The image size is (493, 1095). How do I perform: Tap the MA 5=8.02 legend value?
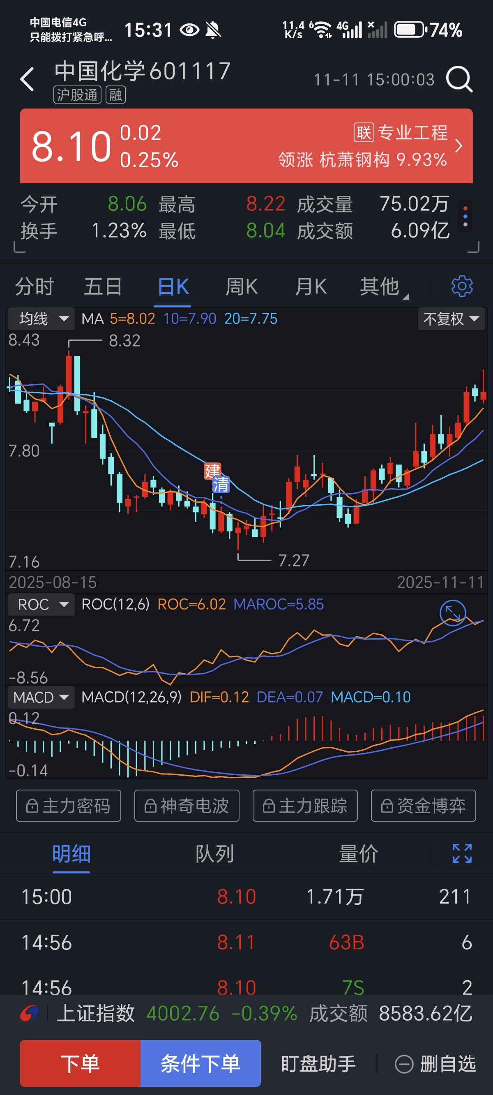point(132,319)
